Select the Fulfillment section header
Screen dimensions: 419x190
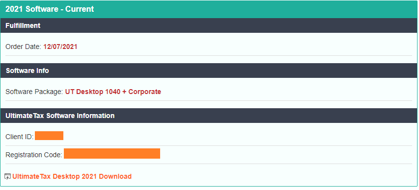pyautogui.click(x=209, y=25)
